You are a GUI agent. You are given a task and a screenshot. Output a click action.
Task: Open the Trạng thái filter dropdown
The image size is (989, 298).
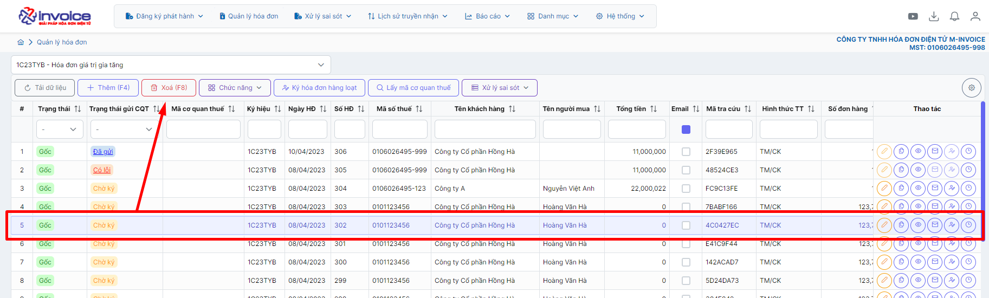coord(60,129)
